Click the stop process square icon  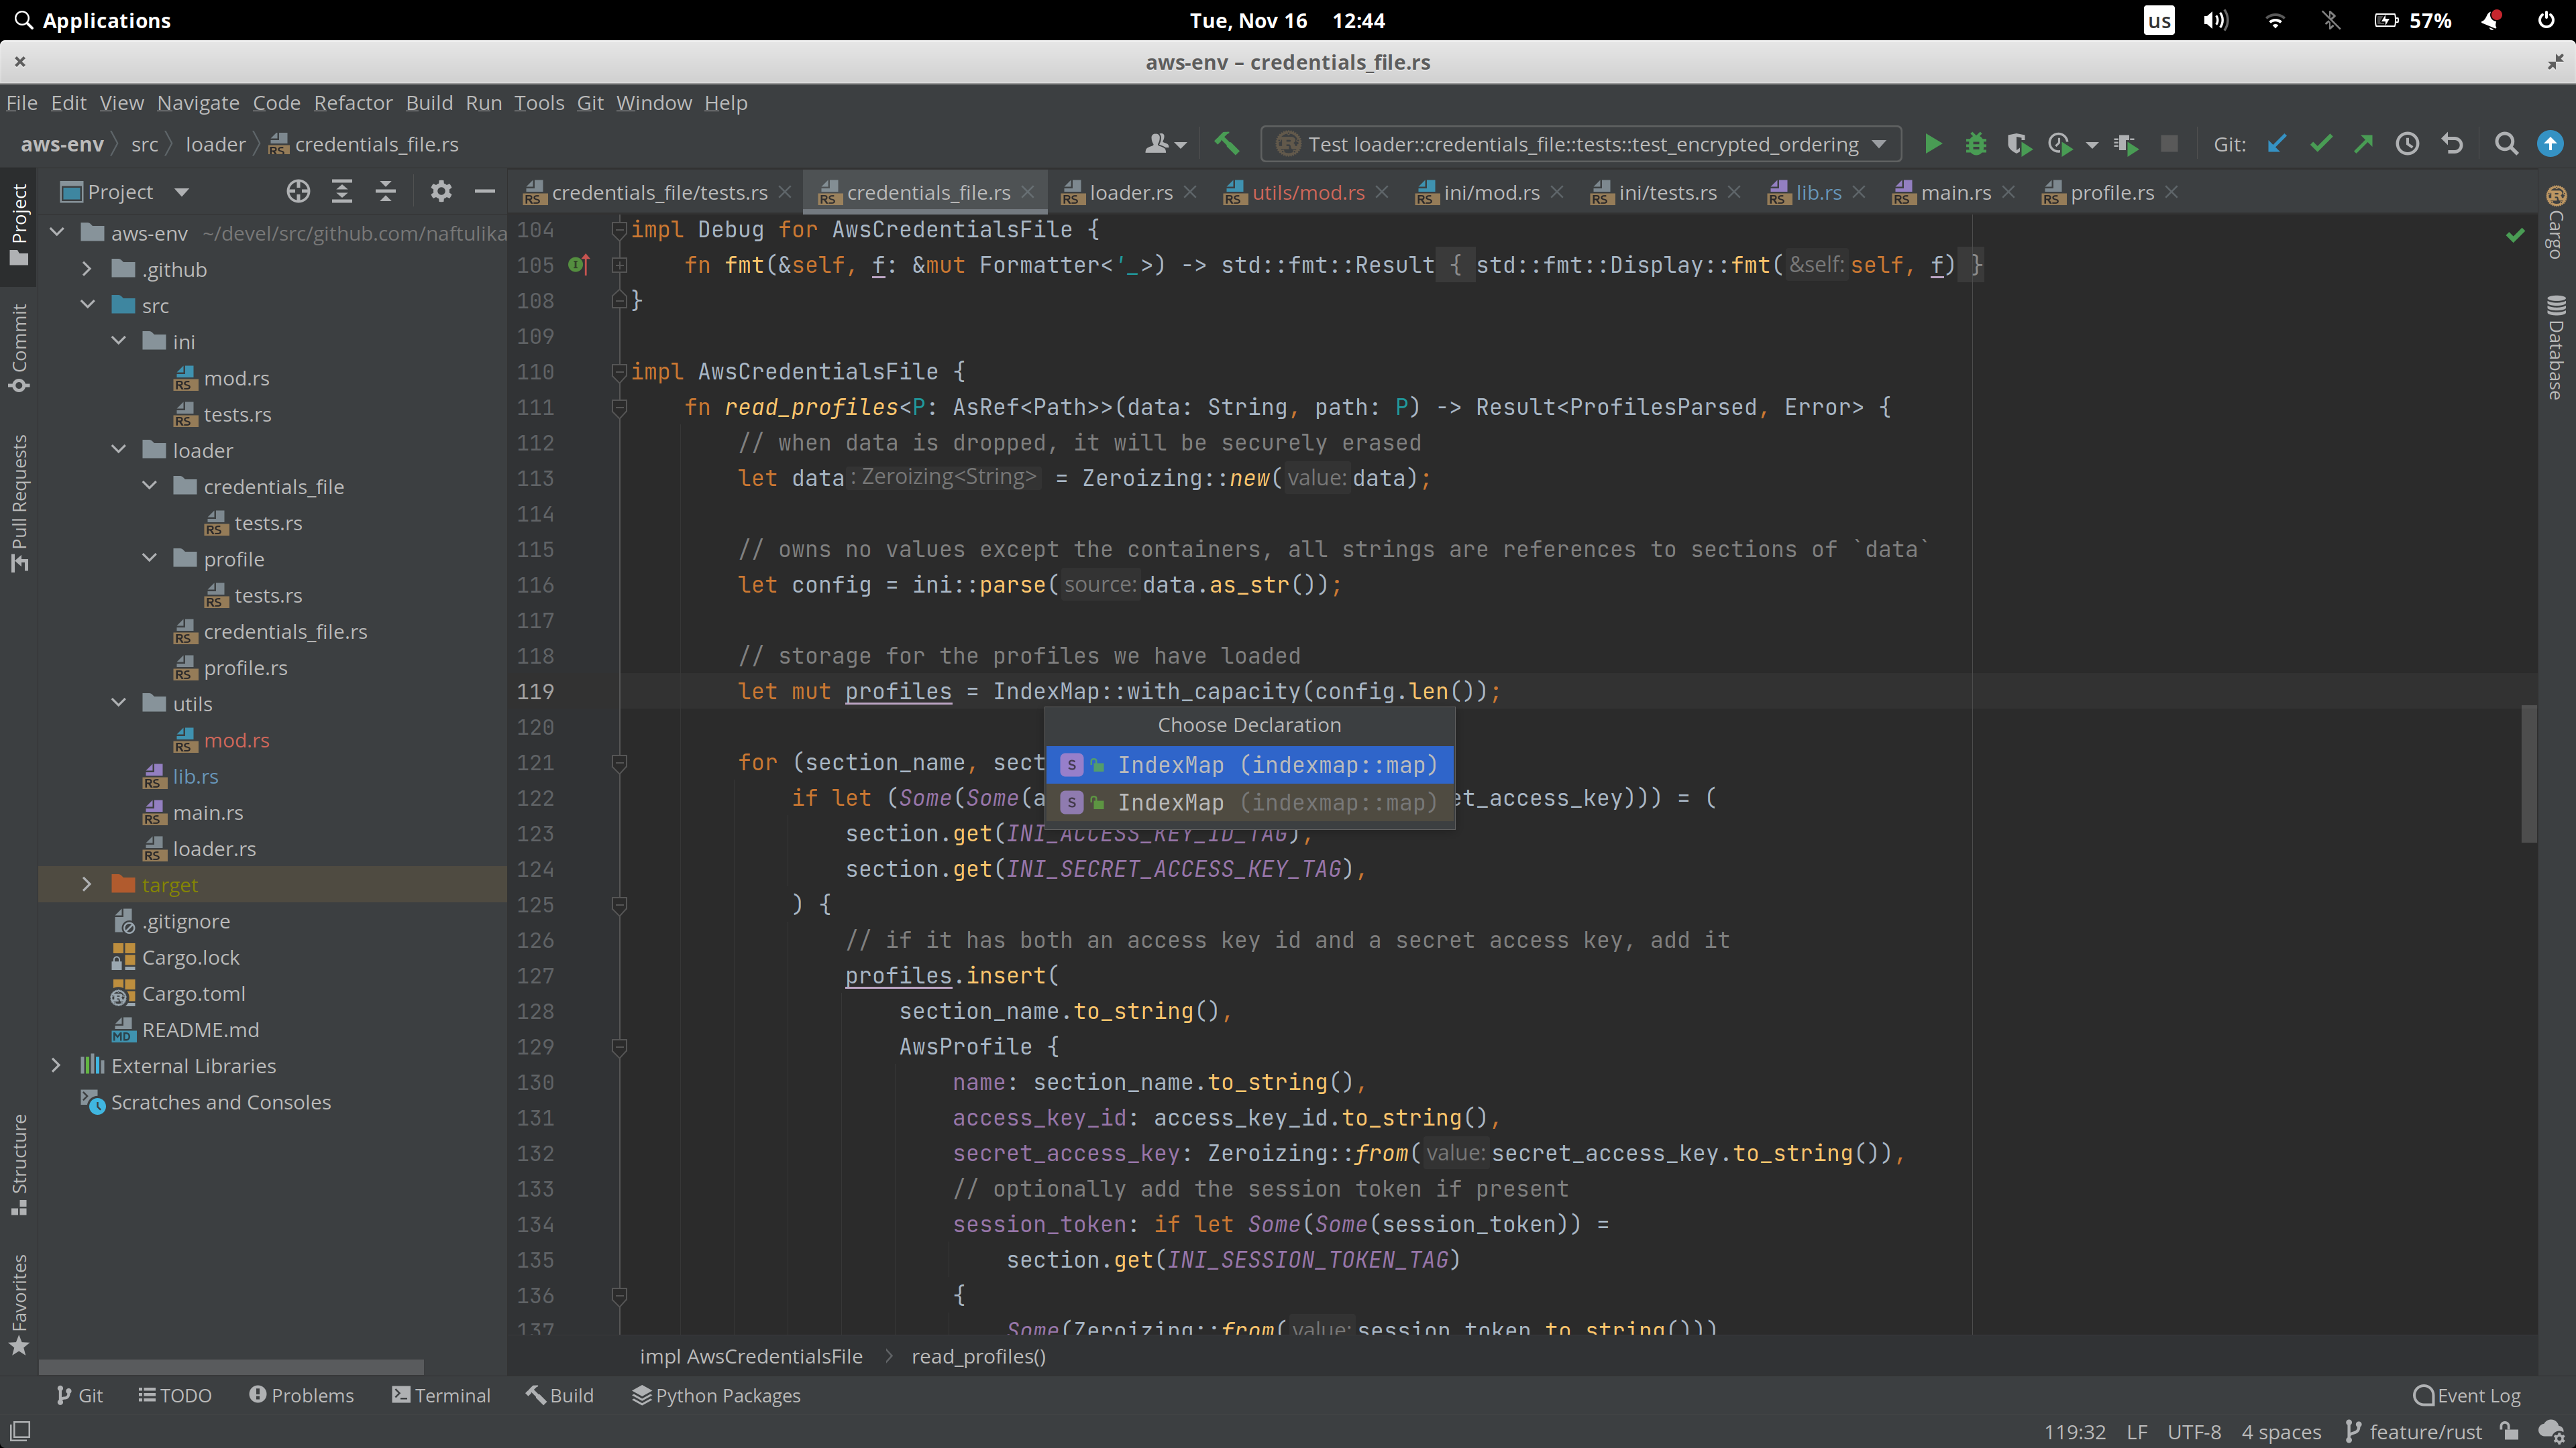(2169, 144)
